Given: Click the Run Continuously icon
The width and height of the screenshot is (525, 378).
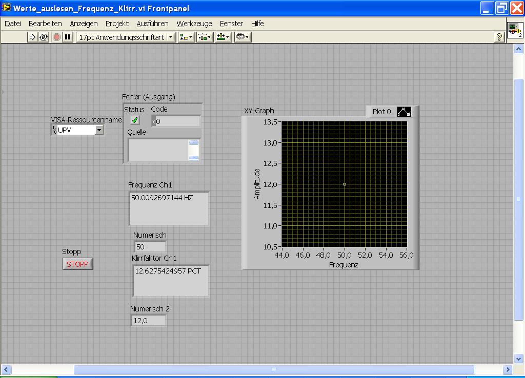Looking at the screenshot, I should (x=44, y=37).
